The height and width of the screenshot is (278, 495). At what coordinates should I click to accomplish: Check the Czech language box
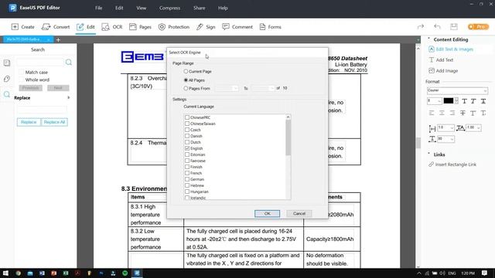[x=187, y=130]
